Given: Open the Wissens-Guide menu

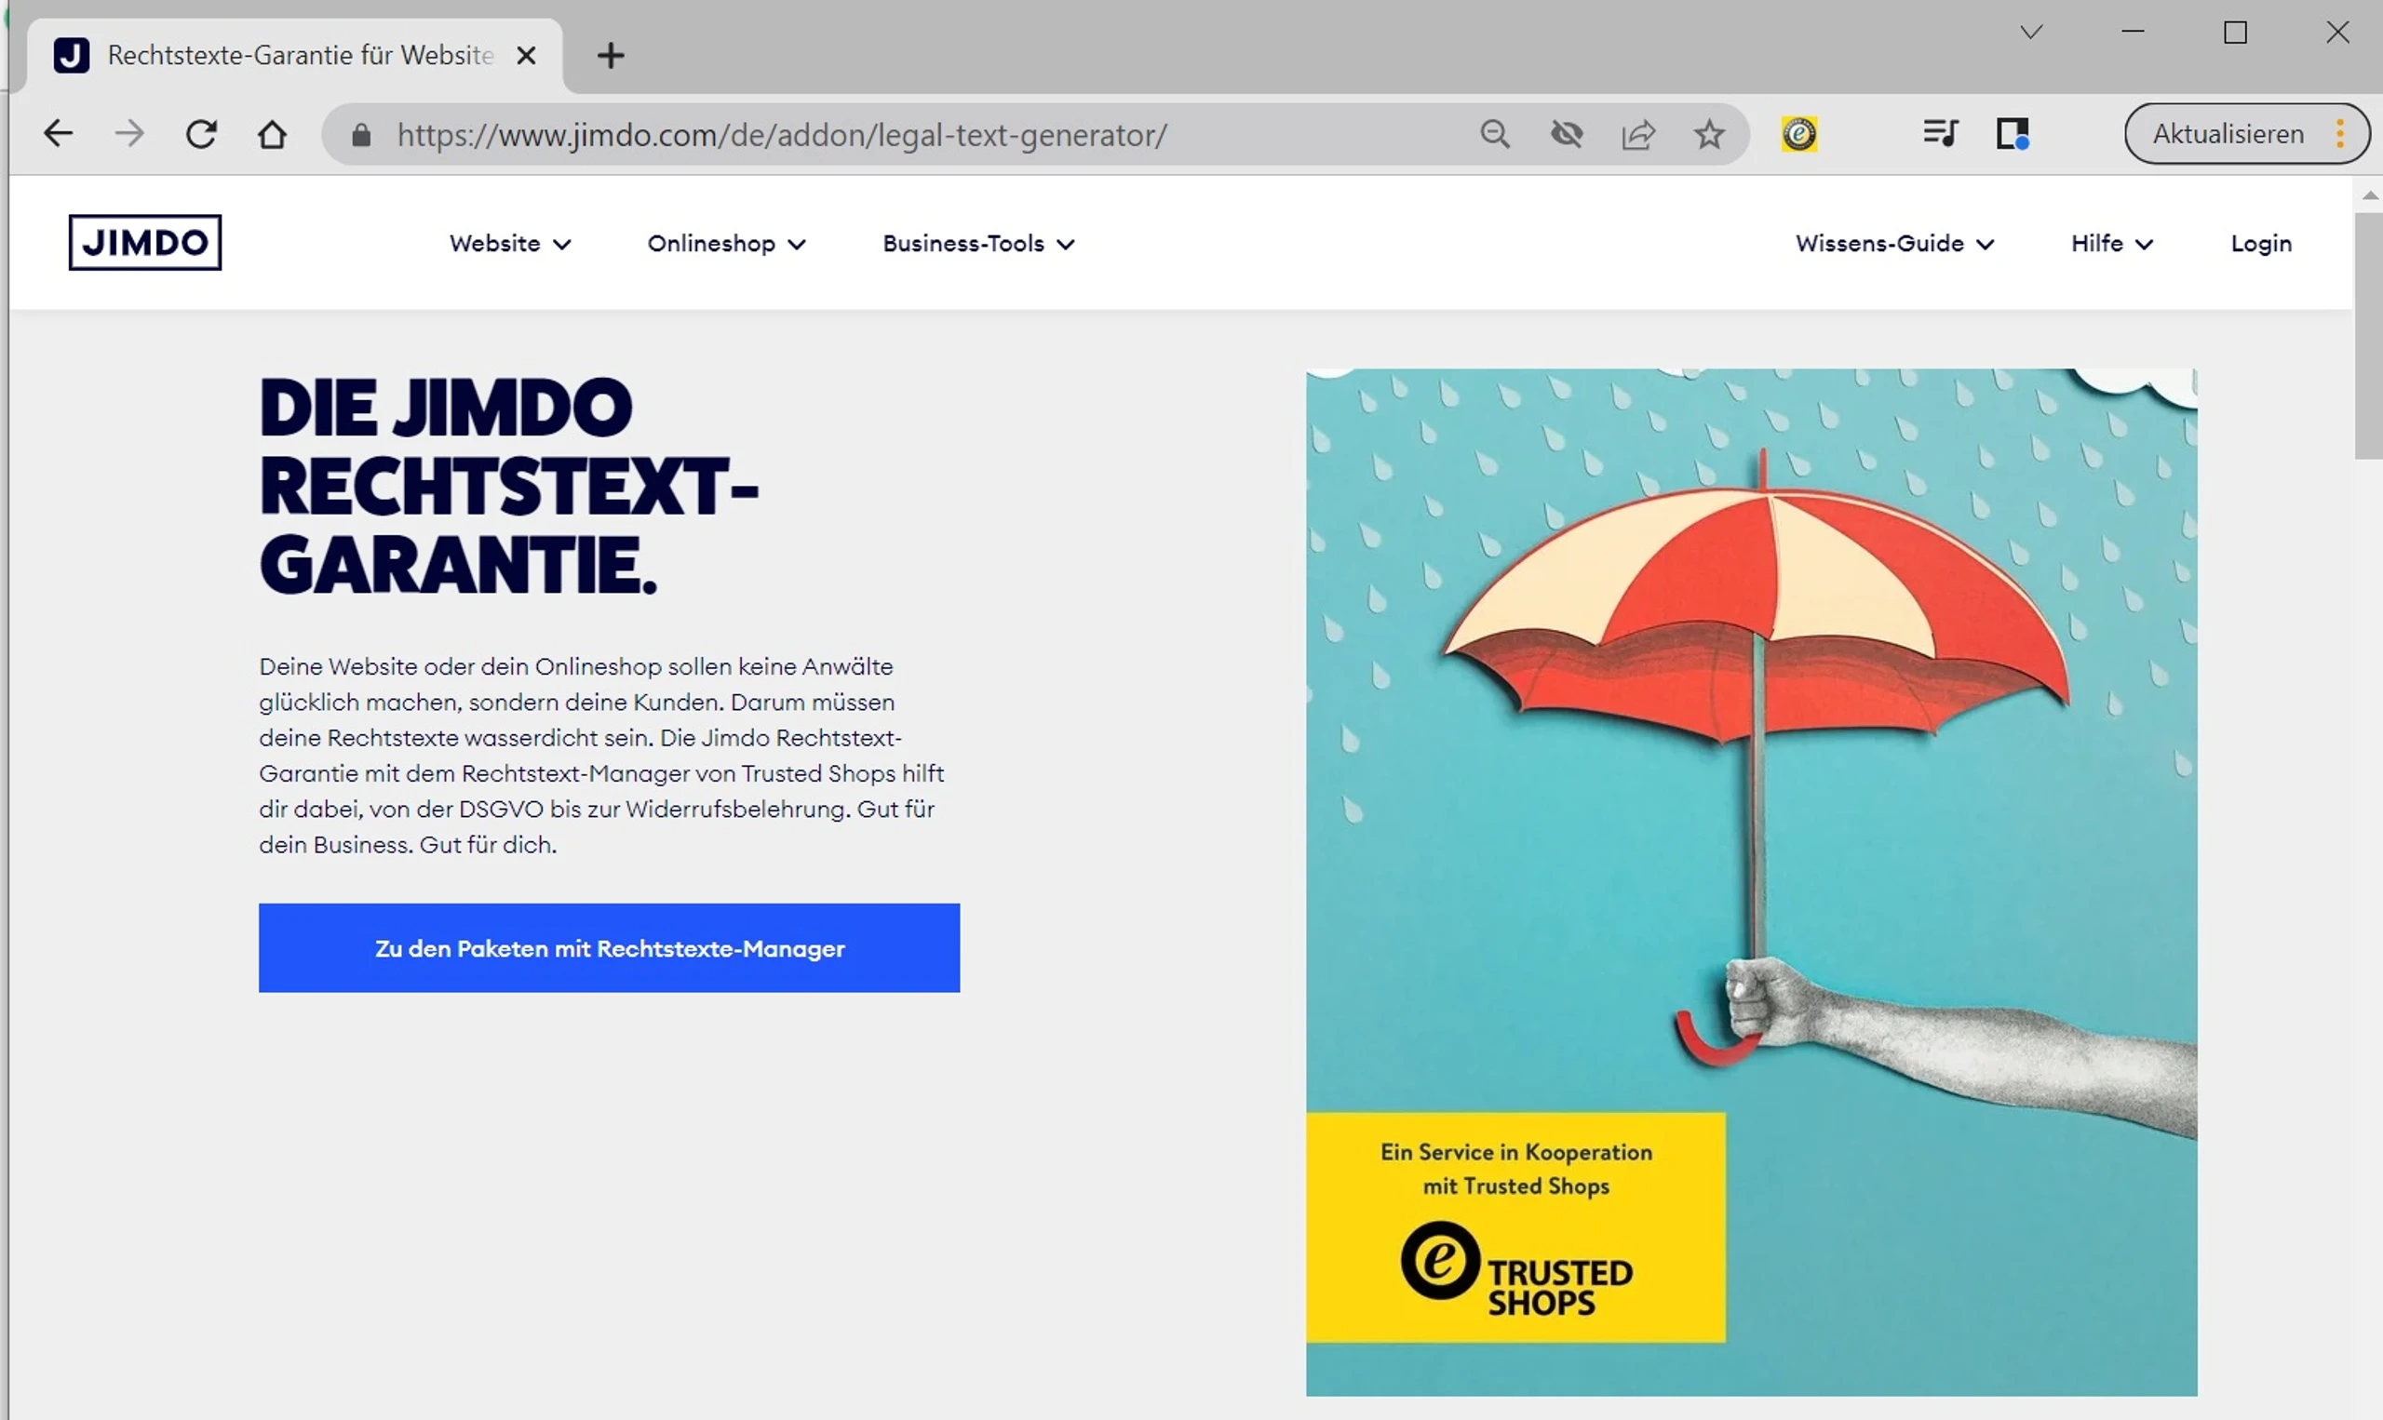Looking at the screenshot, I should pyautogui.click(x=1895, y=243).
